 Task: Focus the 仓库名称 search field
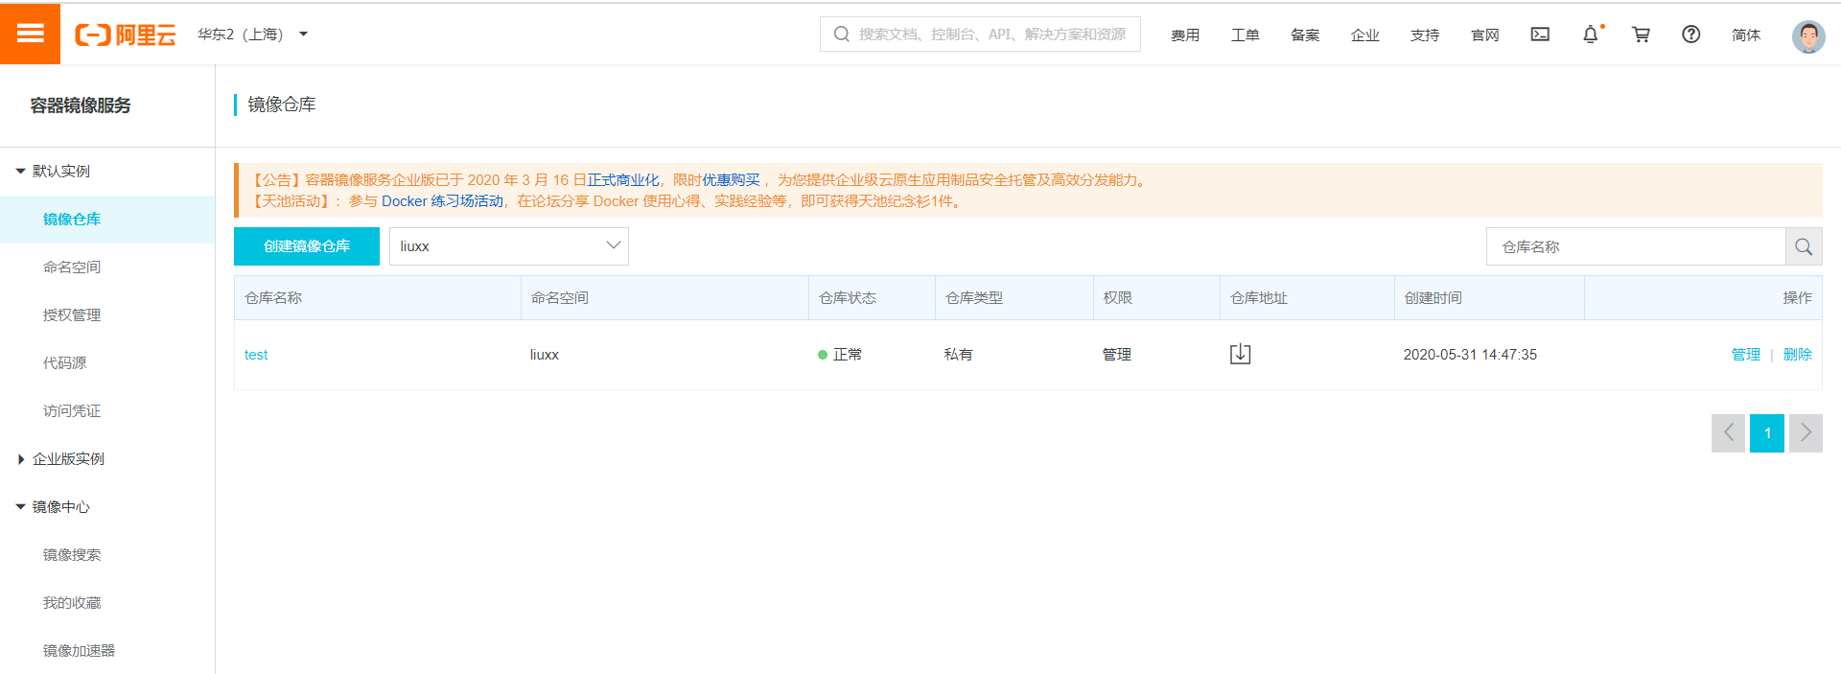point(1635,246)
